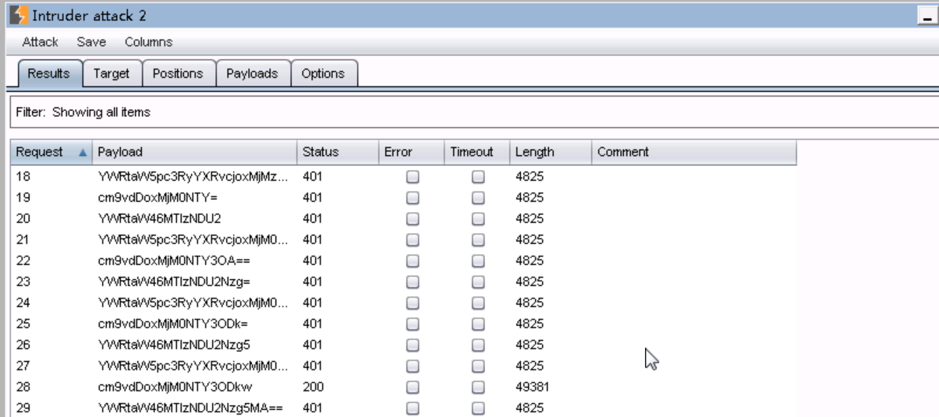The image size is (939, 417).
Task: Toggle Timeout checkbox for request 21
Action: click(478, 240)
